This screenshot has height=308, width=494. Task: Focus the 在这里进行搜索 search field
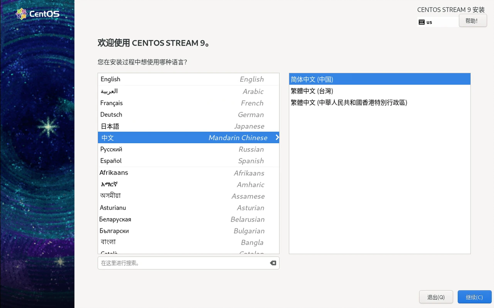coord(189,263)
